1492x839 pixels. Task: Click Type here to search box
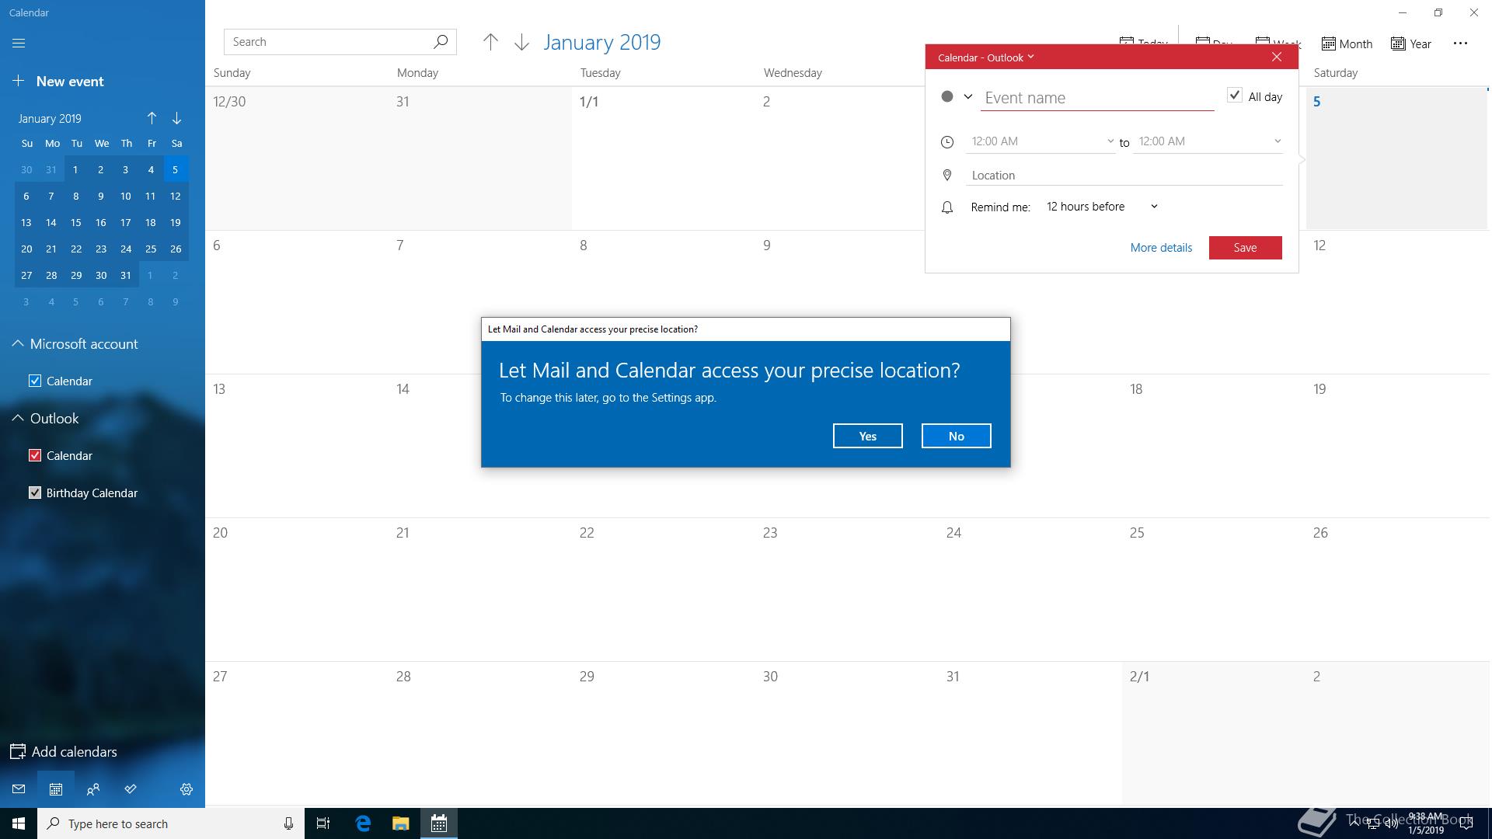point(169,823)
